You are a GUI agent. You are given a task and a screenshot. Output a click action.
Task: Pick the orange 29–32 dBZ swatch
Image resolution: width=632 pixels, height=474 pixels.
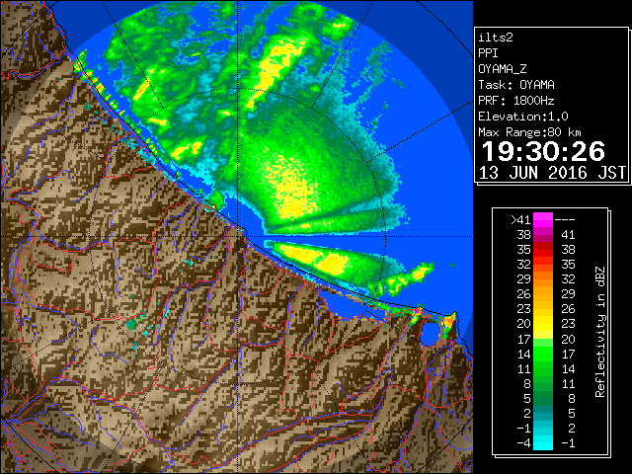(x=543, y=278)
